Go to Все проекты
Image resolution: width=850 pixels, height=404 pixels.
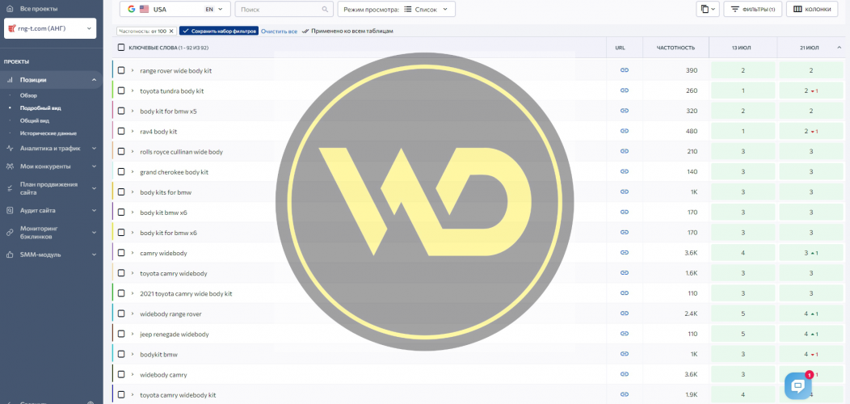pyautogui.click(x=39, y=9)
